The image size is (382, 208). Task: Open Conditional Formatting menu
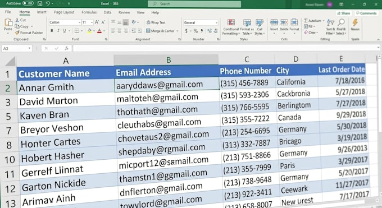coord(231,27)
